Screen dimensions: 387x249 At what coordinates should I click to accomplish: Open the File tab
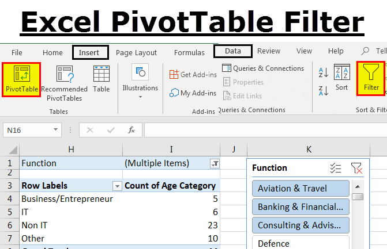click(17, 52)
